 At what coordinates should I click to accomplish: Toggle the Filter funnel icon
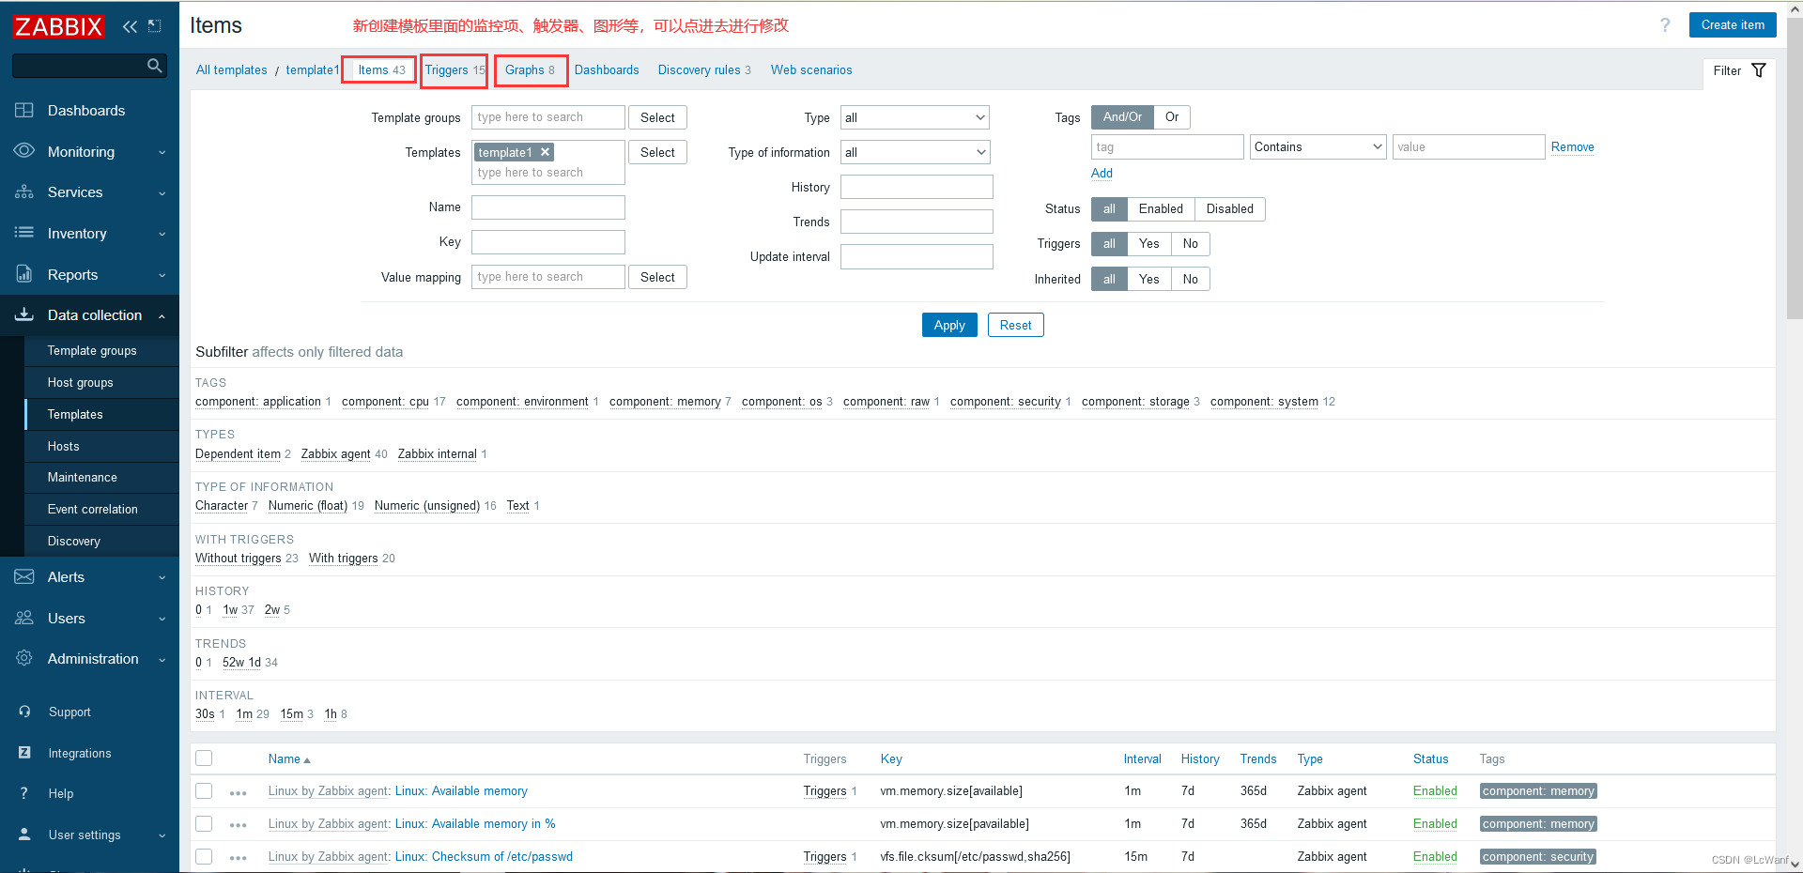pyautogui.click(x=1759, y=70)
